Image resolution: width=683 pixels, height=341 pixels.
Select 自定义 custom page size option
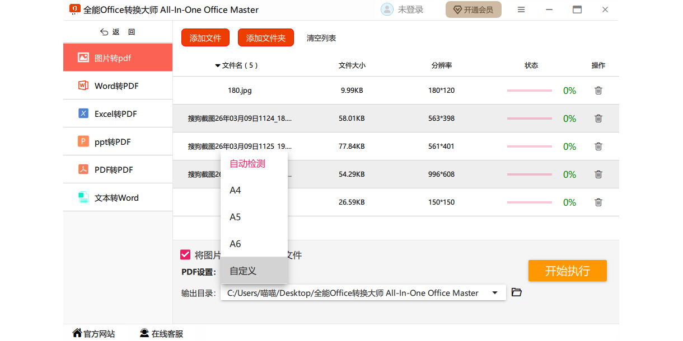tap(243, 271)
